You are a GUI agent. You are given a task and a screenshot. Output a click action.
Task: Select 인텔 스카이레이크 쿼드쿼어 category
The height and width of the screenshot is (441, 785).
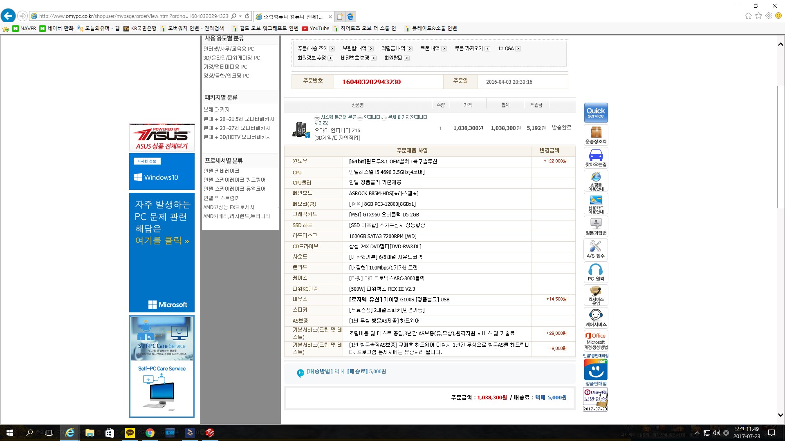tap(234, 180)
